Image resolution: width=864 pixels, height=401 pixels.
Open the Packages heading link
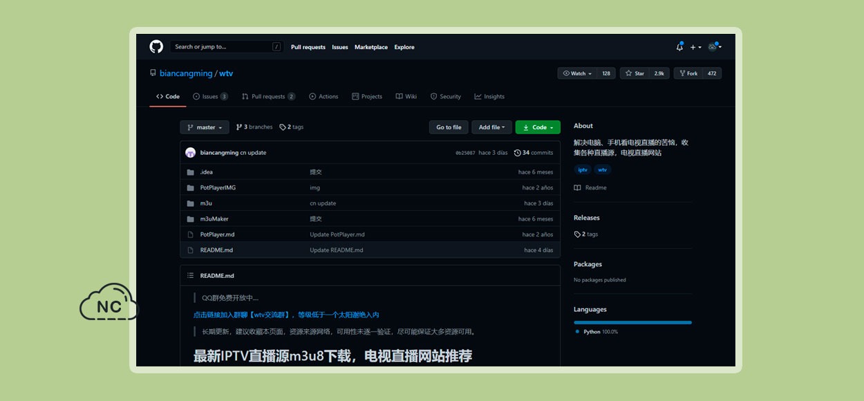tap(588, 264)
